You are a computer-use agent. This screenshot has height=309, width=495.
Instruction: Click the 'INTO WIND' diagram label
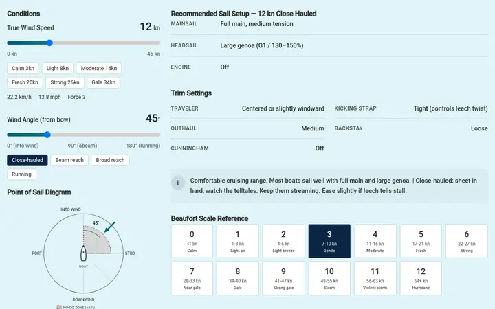(x=71, y=209)
